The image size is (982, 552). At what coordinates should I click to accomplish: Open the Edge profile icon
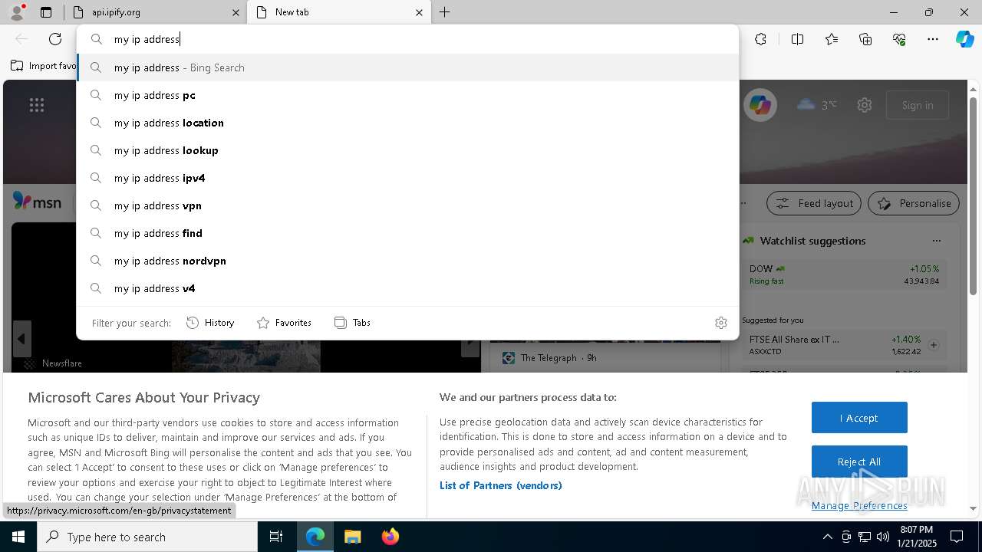tap(17, 12)
